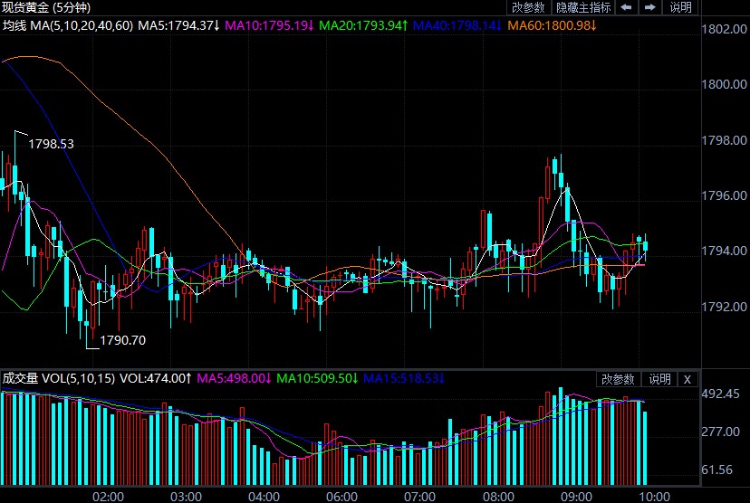Click the left arrow navigation icon
This screenshot has height=503, width=750.
[x=626, y=7]
